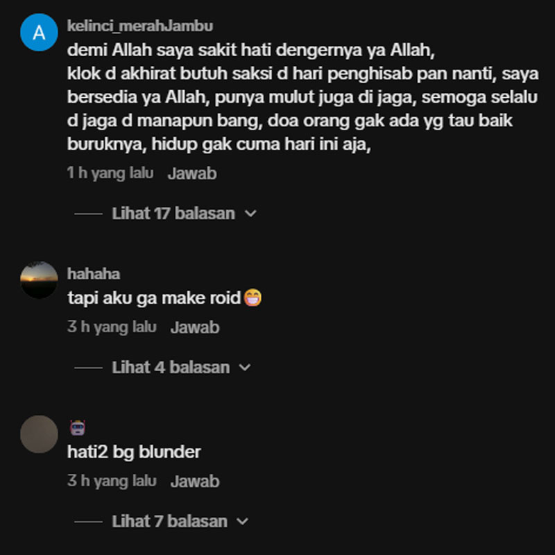Click the chevron beside Lihat 17 balasan
Image resolution: width=555 pixels, height=555 pixels.
click(250, 214)
